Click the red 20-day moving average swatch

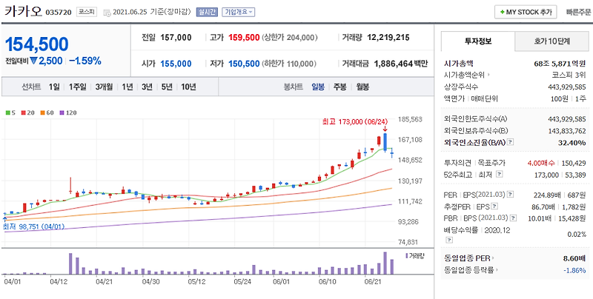(x=24, y=112)
